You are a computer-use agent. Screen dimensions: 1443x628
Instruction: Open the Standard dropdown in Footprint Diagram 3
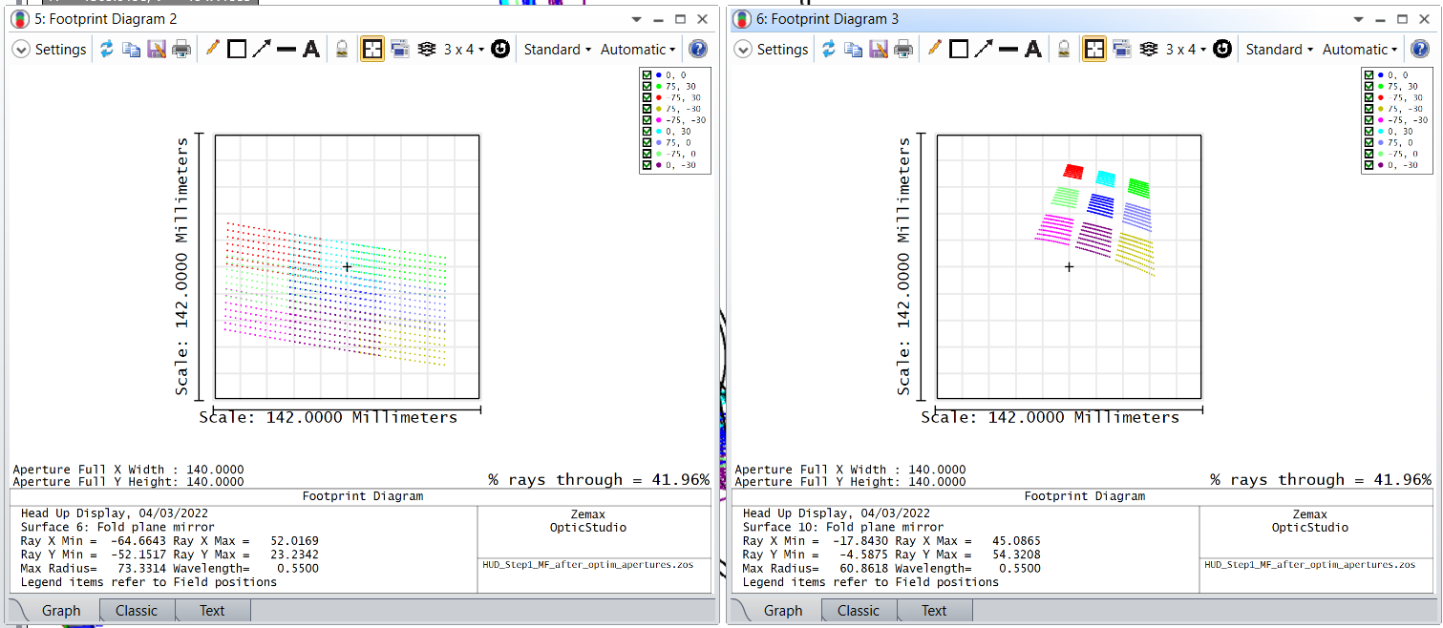[x=1280, y=50]
